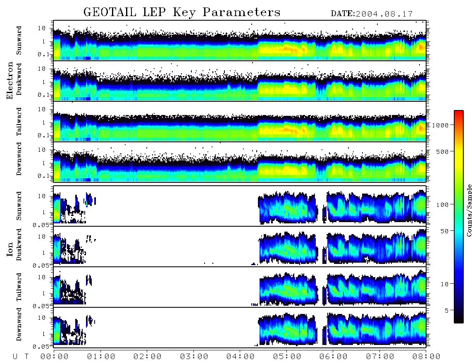Click the "03:00" time tick label

194,357
